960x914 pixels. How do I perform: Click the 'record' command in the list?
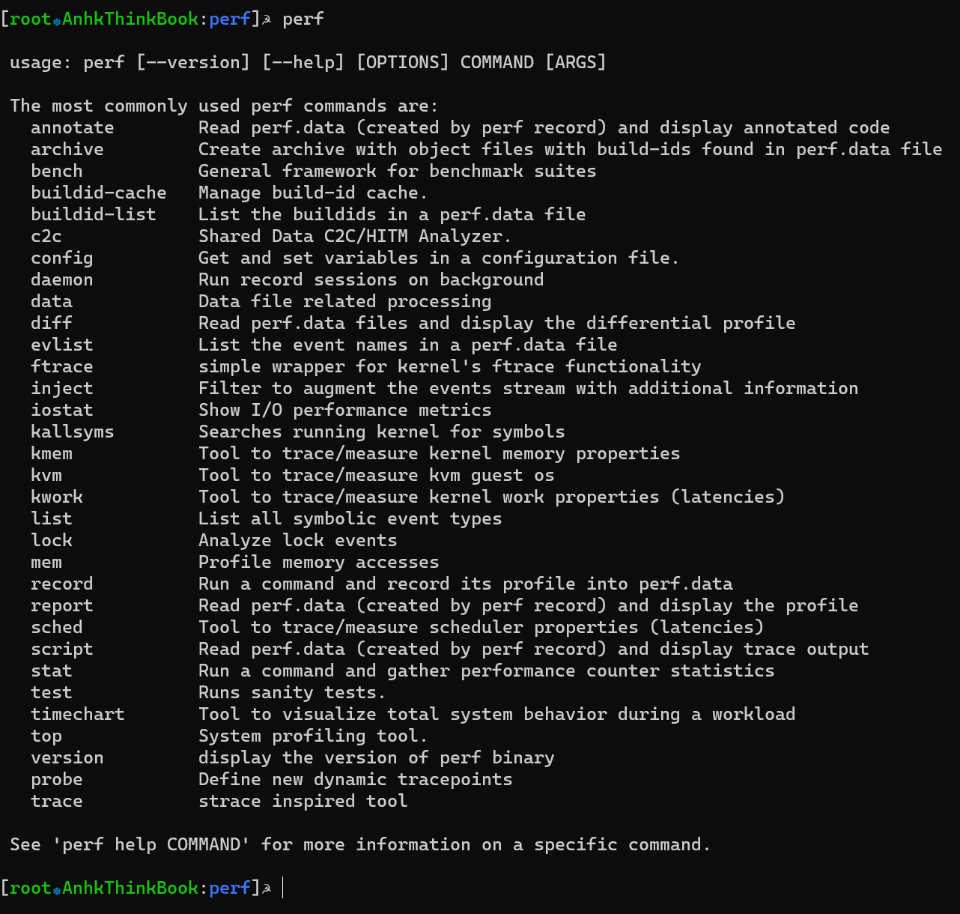62,584
